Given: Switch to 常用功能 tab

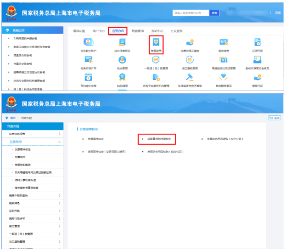Looking at the screenshot, I should [x=79, y=31].
